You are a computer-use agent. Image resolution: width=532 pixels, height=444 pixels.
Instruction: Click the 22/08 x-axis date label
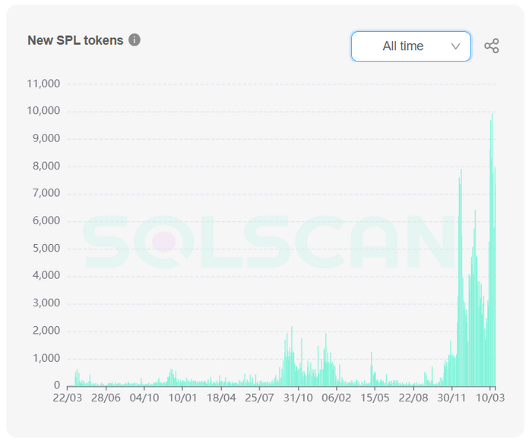click(413, 398)
